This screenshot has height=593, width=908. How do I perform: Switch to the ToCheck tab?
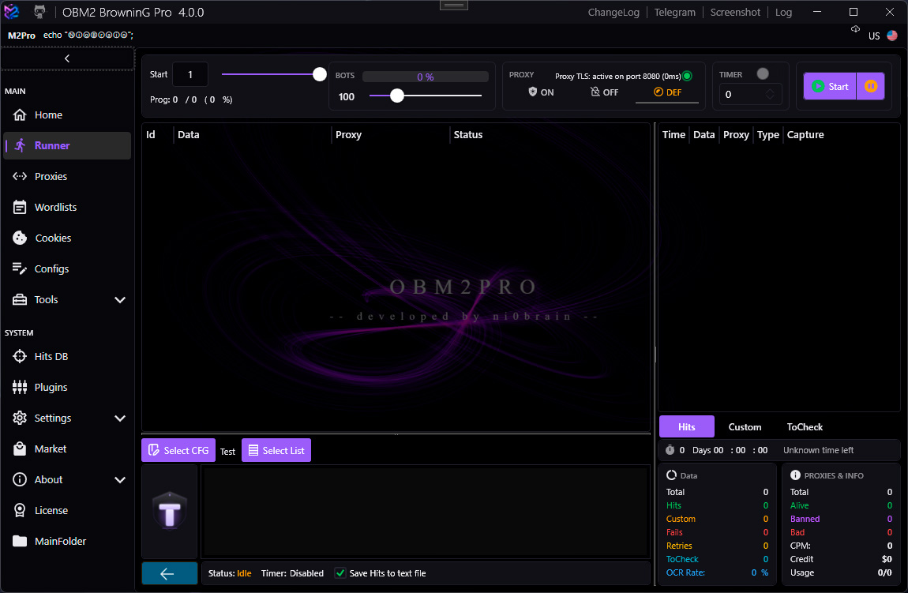click(x=805, y=427)
